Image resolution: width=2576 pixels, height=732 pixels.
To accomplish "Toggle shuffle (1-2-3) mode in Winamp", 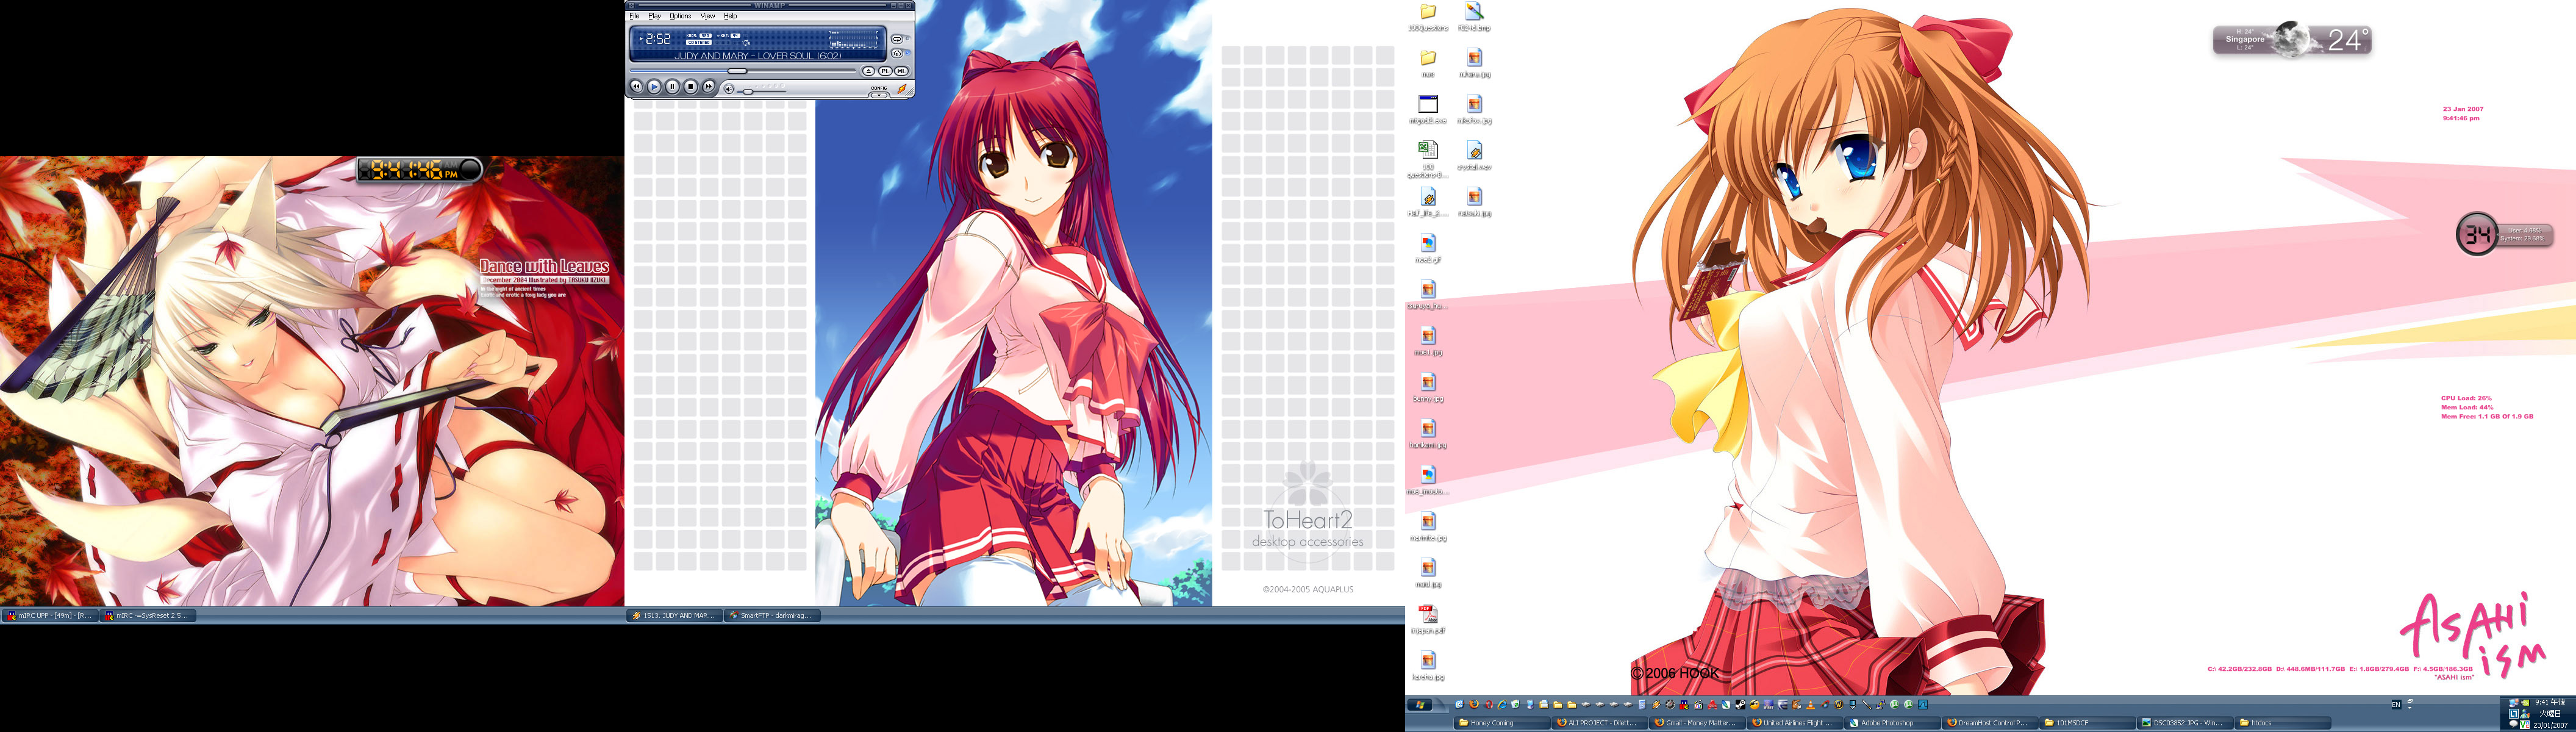I will [x=897, y=54].
